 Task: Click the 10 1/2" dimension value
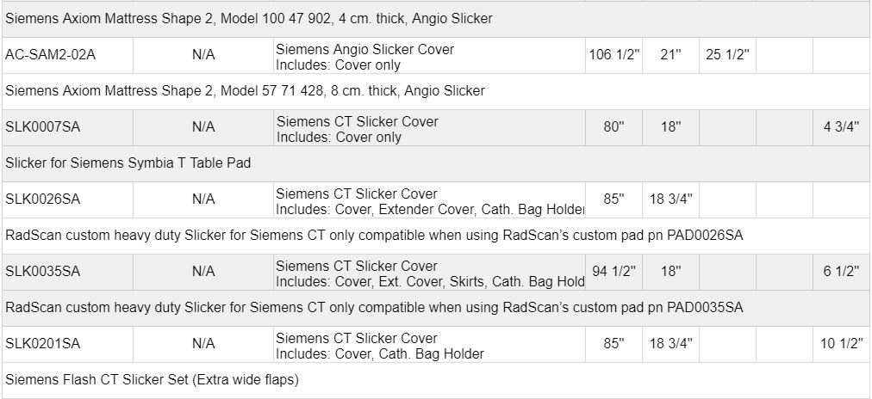pyautogui.click(x=842, y=344)
